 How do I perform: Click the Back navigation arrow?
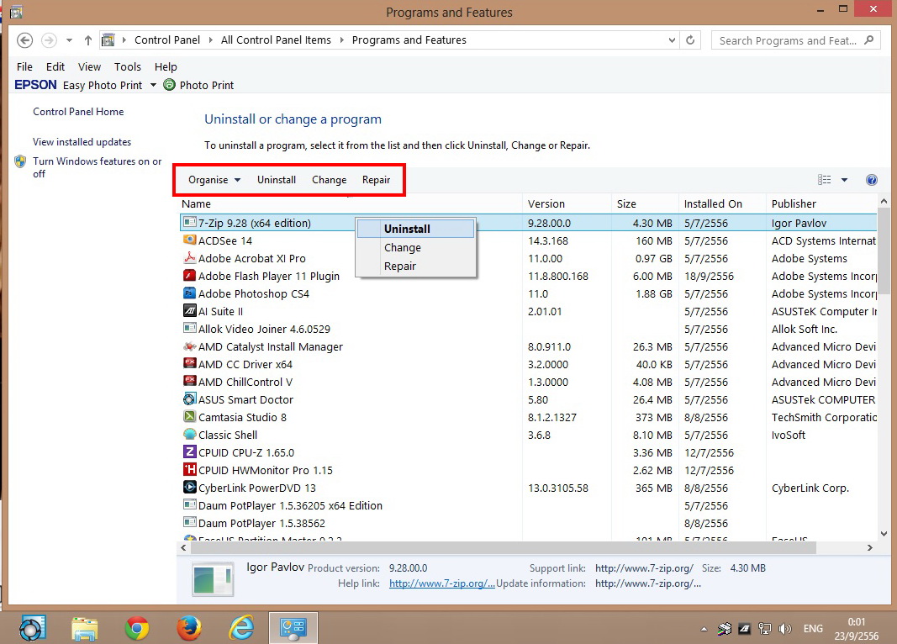[x=24, y=40]
